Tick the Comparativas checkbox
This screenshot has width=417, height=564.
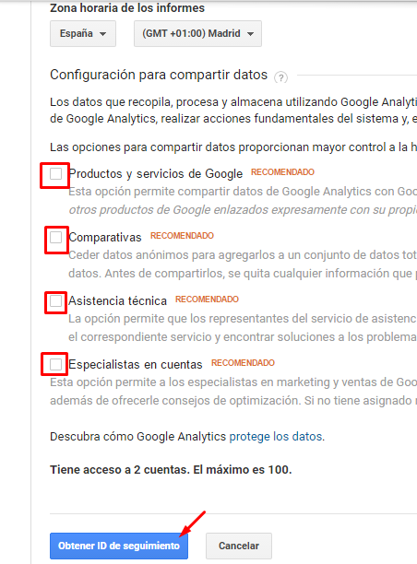tap(56, 238)
